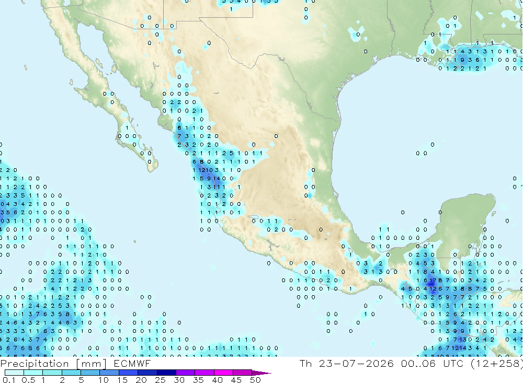Click the '(12+258)' forecast offset text

coord(497,364)
